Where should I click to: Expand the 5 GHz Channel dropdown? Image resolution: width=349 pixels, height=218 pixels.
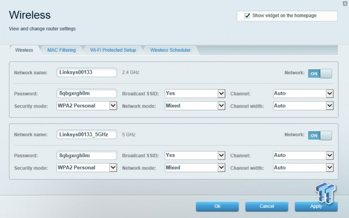click(x=303, y=155)
